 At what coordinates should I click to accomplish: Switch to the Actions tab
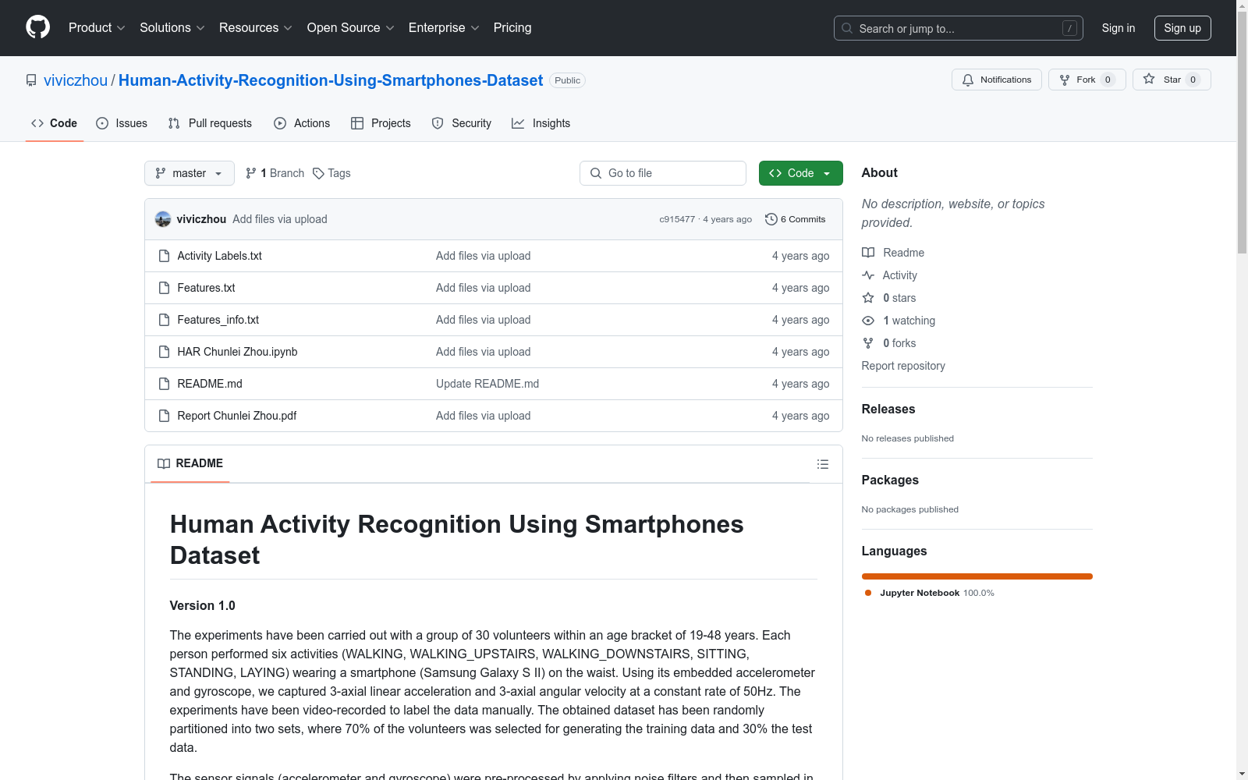coord(302,123)
